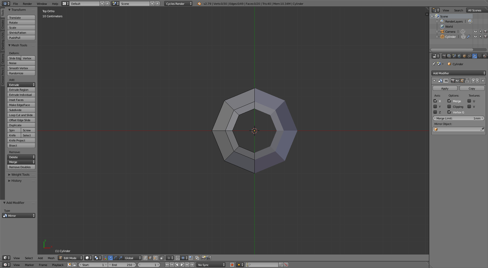Click the timeline record button
The width and height of the screenshot is (488, 268).
(232, 265)
